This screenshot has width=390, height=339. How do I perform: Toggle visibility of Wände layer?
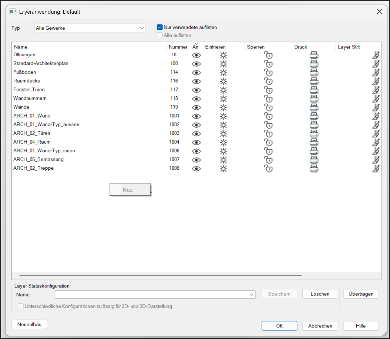[x=197, y=108]
